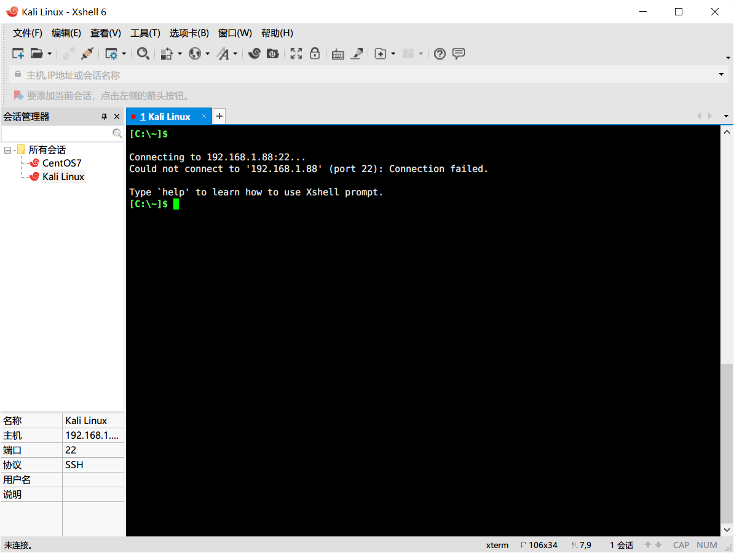Open the 工具(T) menu

point(145,33)
